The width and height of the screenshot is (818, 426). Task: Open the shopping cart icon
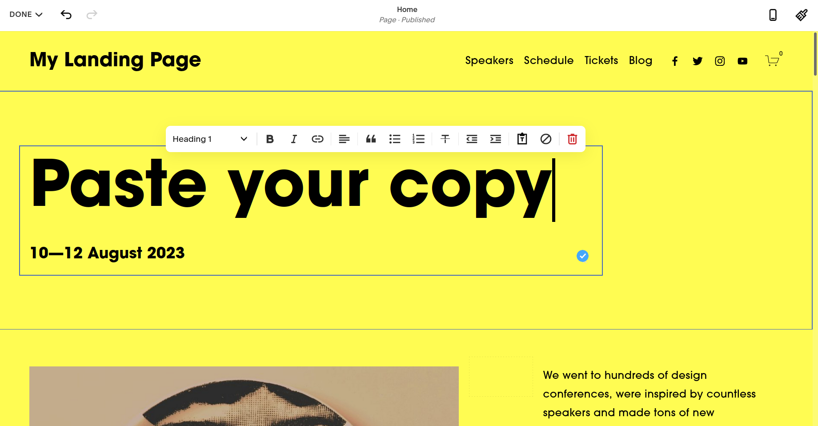773,60
